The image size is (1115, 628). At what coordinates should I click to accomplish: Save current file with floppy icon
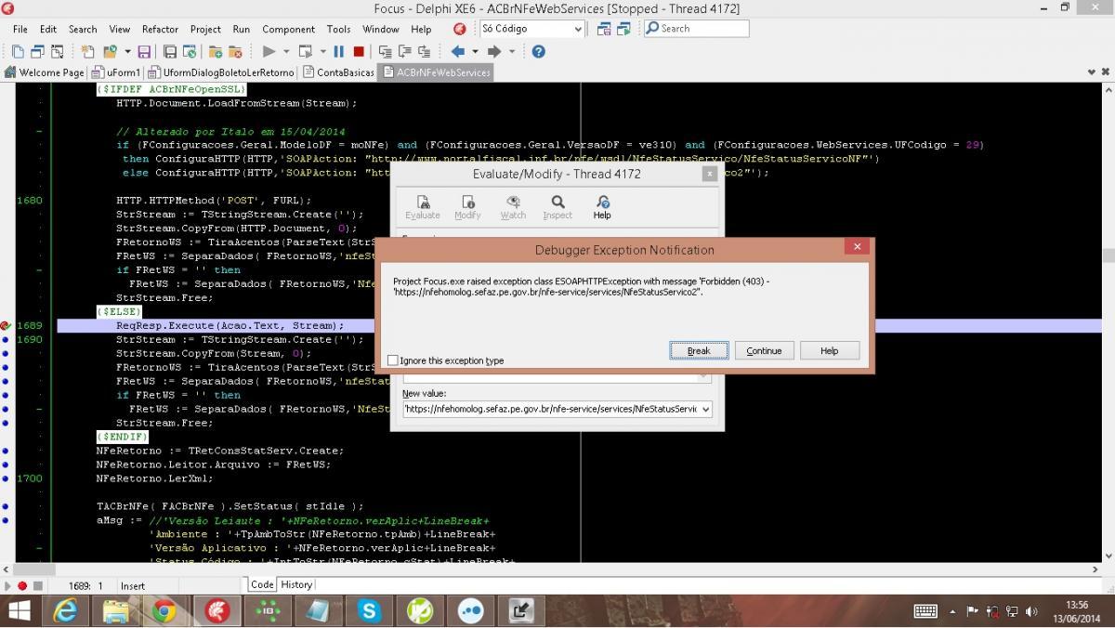[144, 52]
